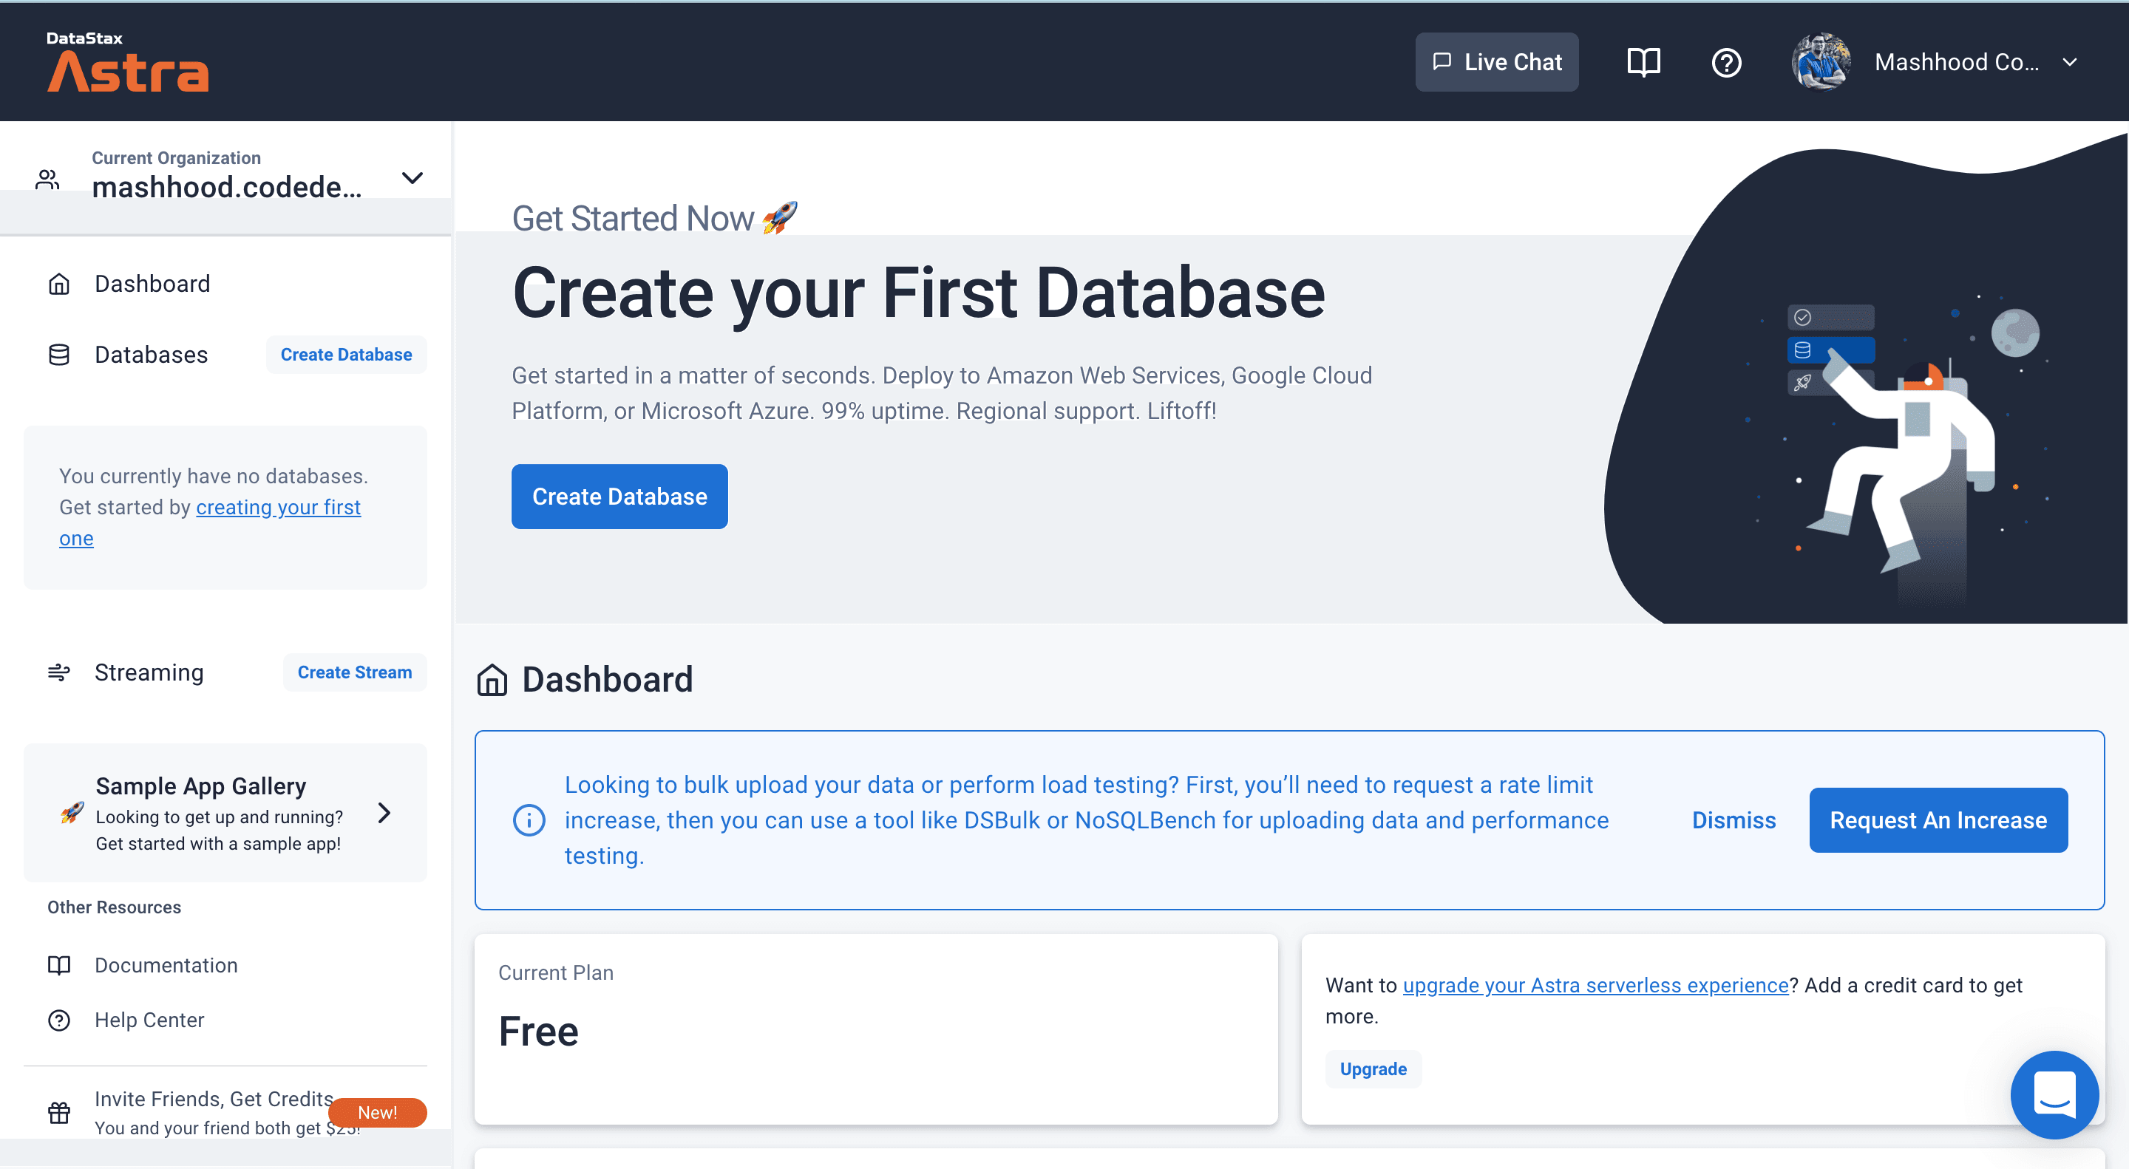Click Request An Increase button
This screenshot has width=2129, height=1169.
tap(1938, 820)
